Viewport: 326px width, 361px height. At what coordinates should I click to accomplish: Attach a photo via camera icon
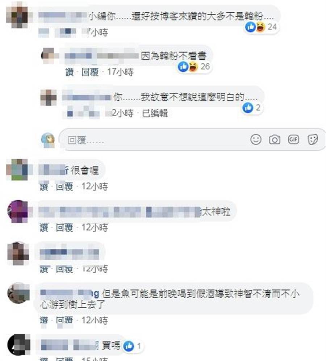[275, 139]
